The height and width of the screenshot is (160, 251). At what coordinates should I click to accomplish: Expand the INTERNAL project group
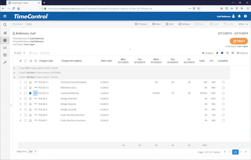pyautogui.click(x=14, y=73)
